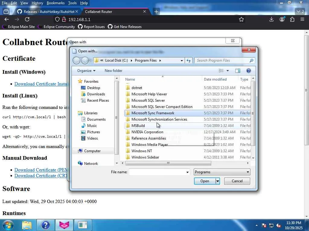This screenshot has height=231, width=309.
Task: Open the Organize dropdown menu
Action: click(x=86, y=71)
